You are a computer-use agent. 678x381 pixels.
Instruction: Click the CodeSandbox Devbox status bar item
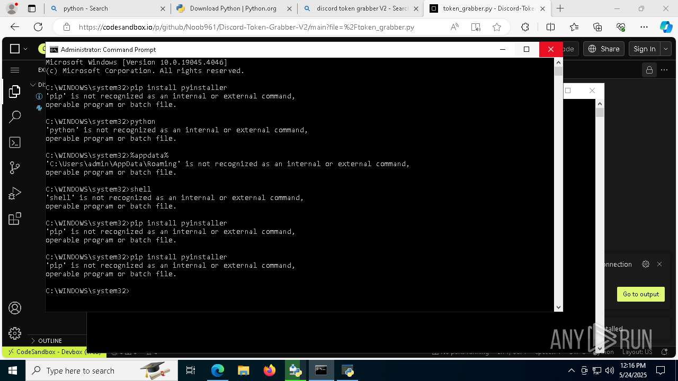point(53,352)
